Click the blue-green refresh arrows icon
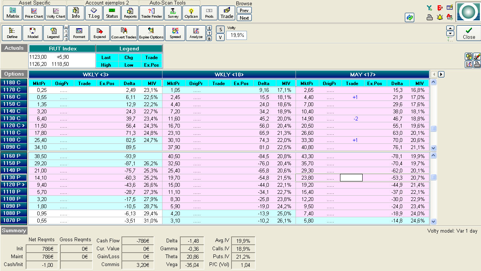 coord(409,17)
